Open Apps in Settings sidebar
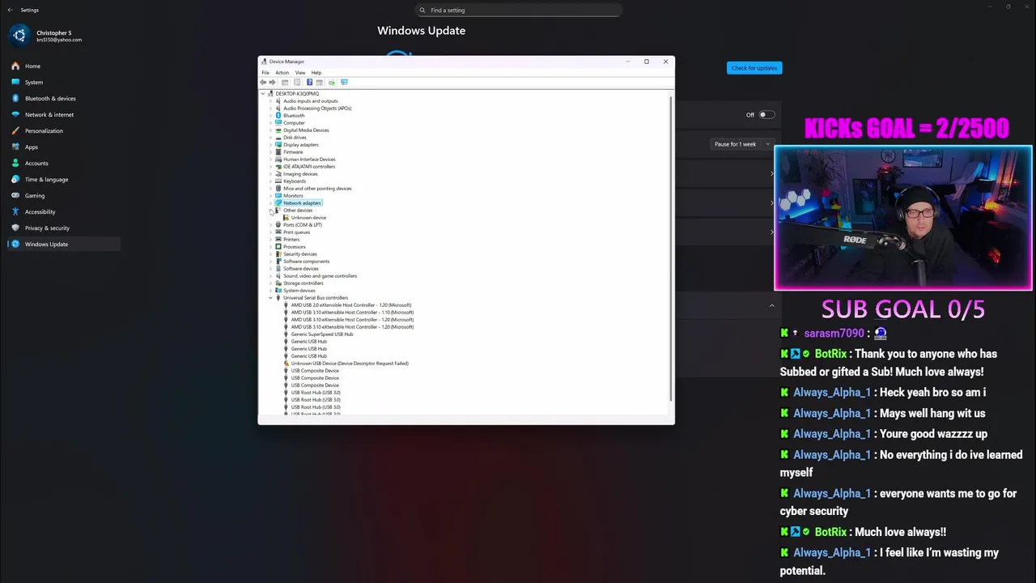 point(64,147)
